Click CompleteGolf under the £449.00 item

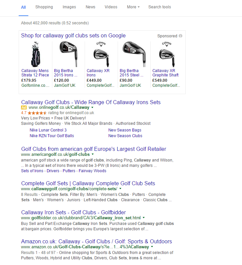[100, 85]
